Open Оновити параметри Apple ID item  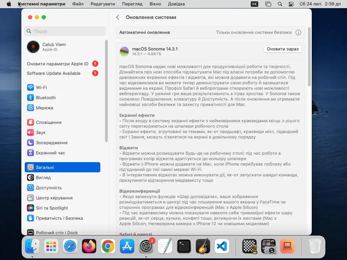(x=62, y=64)
